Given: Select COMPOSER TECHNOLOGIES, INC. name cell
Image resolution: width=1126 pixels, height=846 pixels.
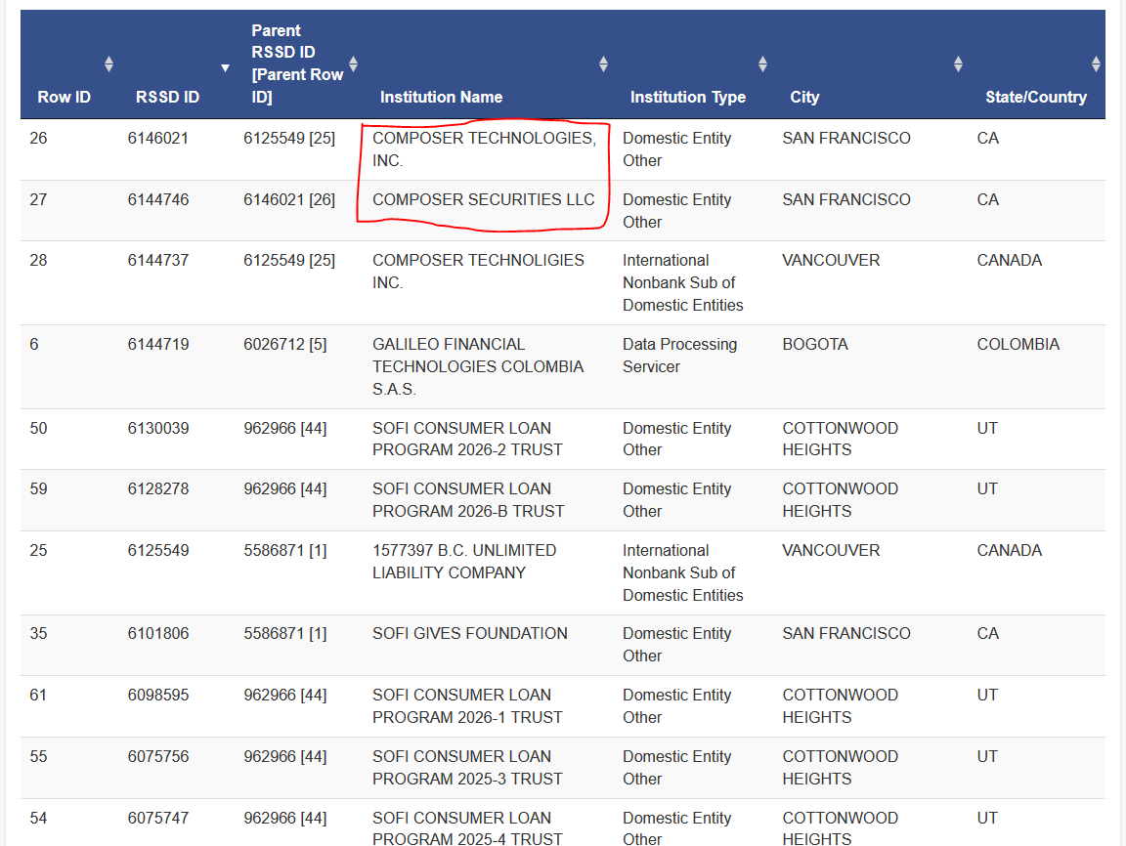Looking at the screenshot, I should click(x=484, y=149).
